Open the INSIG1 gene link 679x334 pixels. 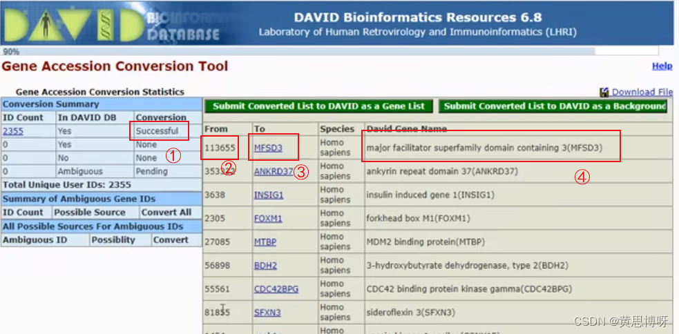tap(269, 195)
